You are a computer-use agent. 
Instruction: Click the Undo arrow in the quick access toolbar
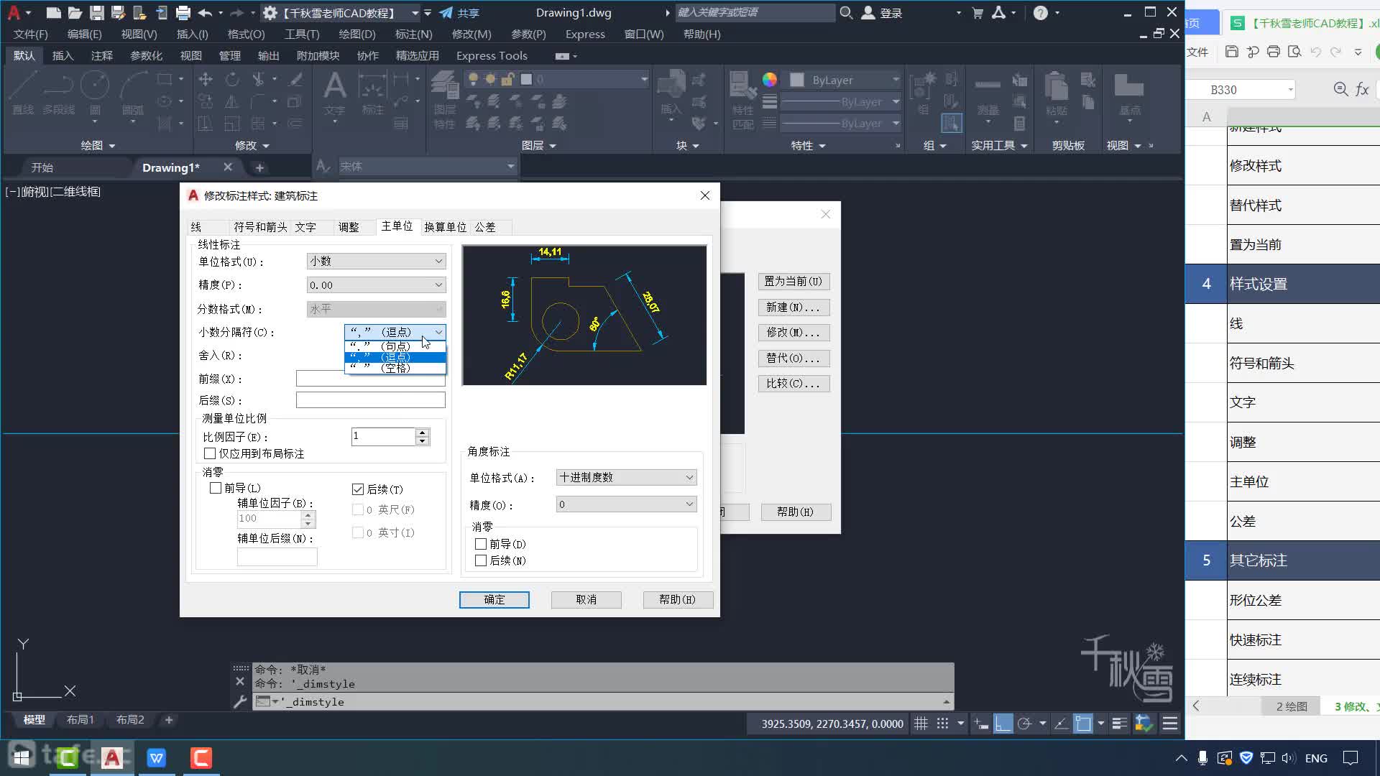click(206, 12)
